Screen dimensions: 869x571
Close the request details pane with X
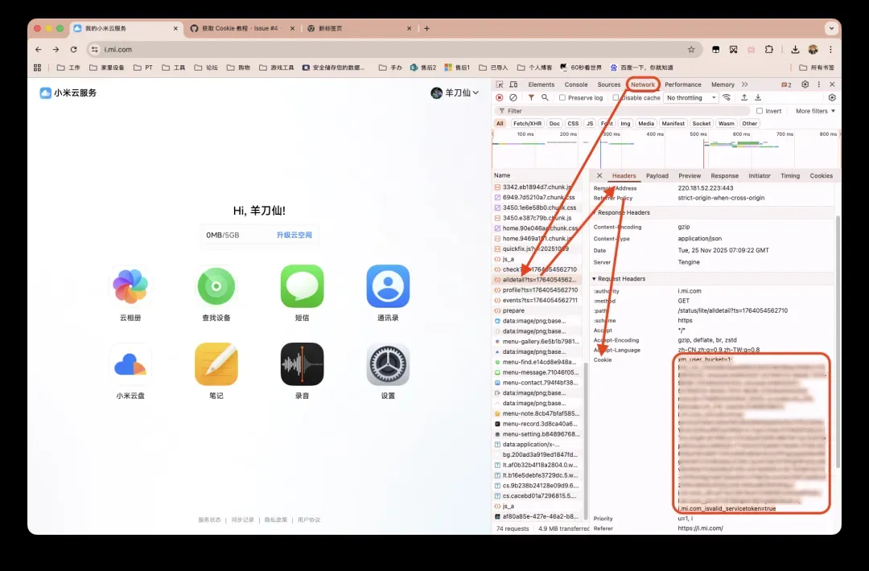click(x=599, y=175)
